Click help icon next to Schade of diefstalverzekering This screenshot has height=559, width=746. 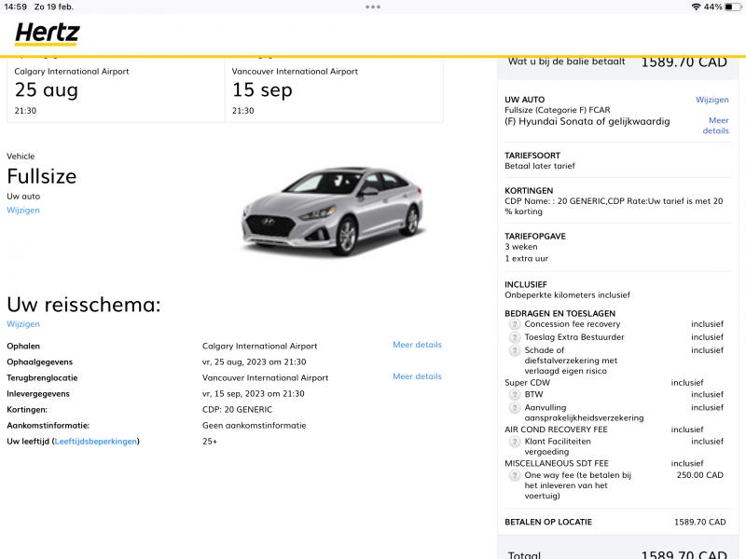(515, 351)
